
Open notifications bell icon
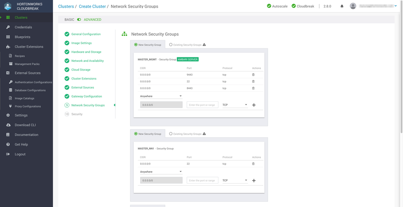342,6
